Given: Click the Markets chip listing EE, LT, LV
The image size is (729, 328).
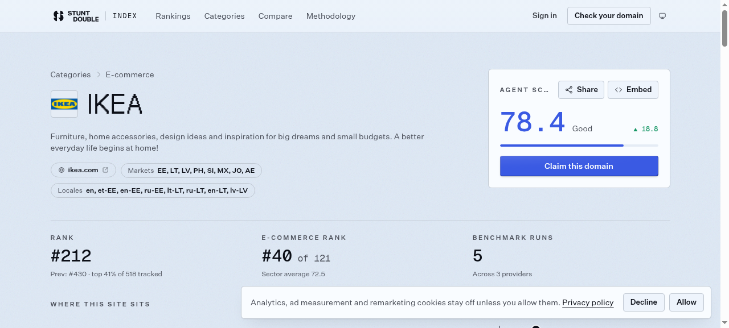Looking at the screenshot, I should pos(191,170).
